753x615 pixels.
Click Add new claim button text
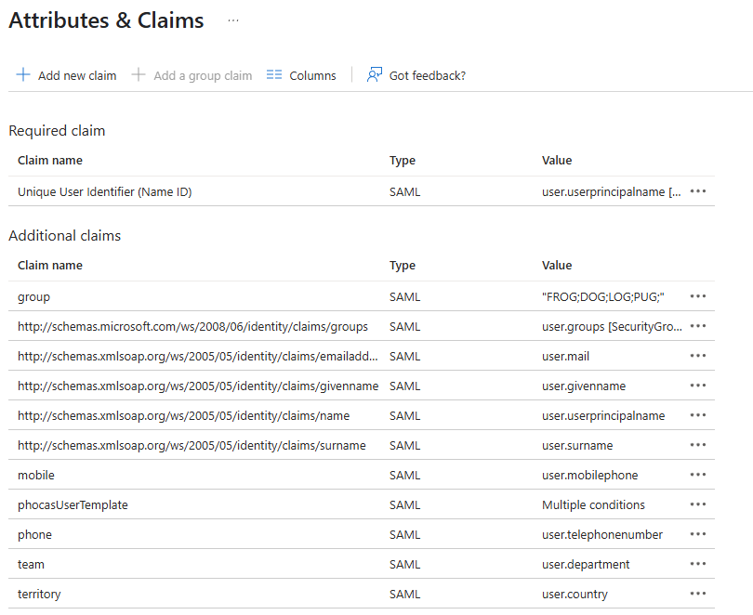[77, 76]
